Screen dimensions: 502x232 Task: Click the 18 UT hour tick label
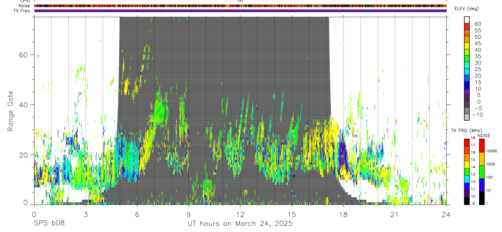coord(343,214)
